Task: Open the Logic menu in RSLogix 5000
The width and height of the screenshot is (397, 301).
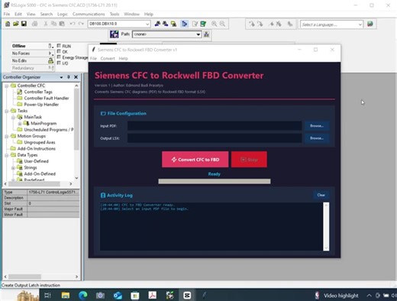Action: [x=63, y=14]
